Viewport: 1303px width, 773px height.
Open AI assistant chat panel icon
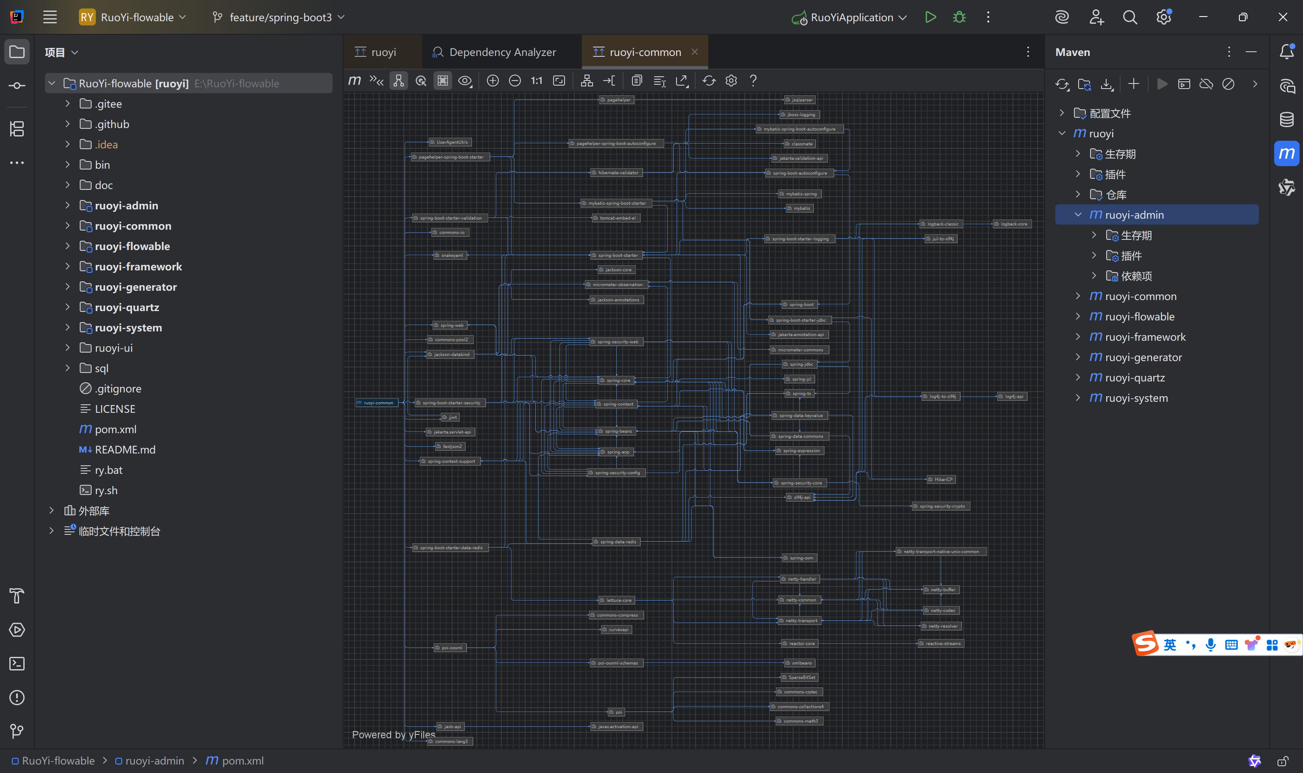[x=1287, y=86]
